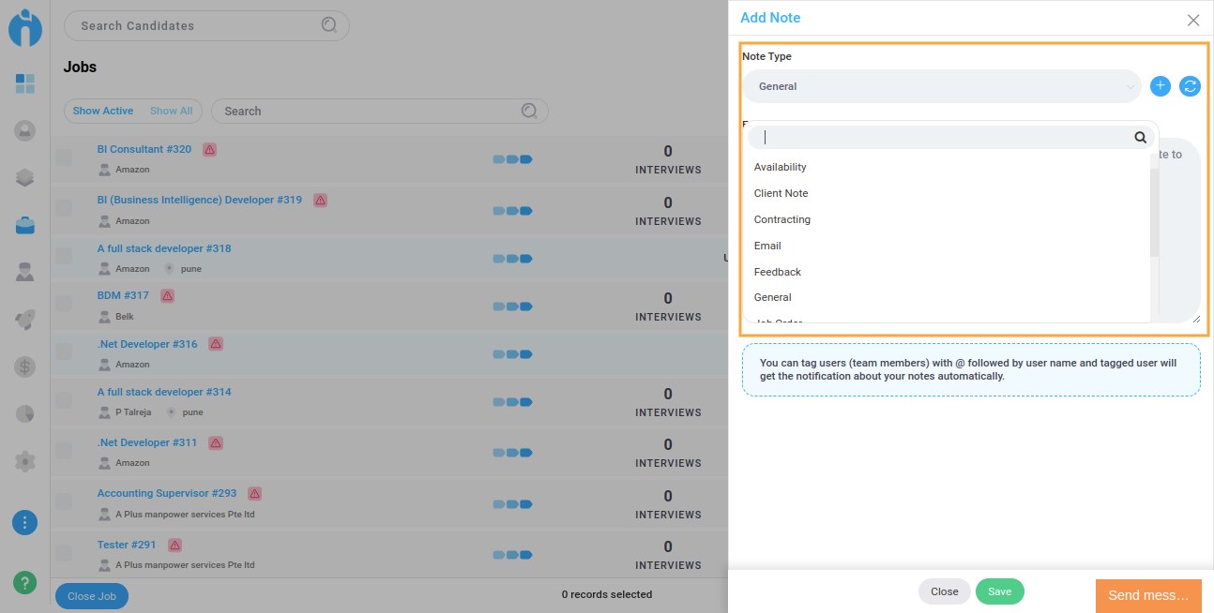Image resolution: width=1214 pixels, height=613 pixels.
Task: Choose Availability from the note type list
Action: coord(781,167)
